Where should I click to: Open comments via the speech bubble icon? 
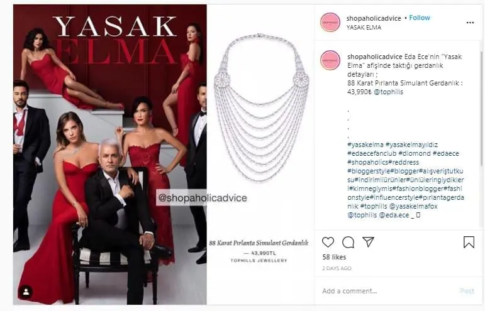pos(348,242)
